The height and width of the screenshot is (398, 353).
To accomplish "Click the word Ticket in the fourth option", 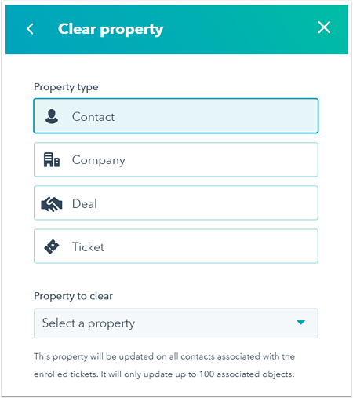I will pos(88,247).
